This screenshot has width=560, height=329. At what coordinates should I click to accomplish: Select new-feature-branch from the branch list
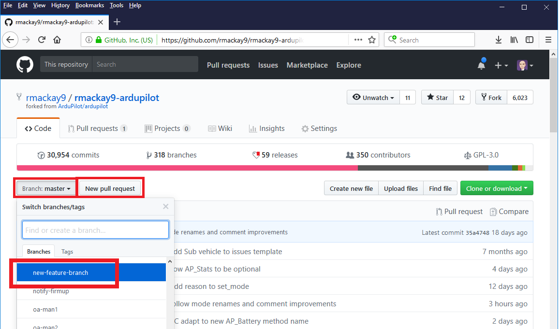coord(60,272)
